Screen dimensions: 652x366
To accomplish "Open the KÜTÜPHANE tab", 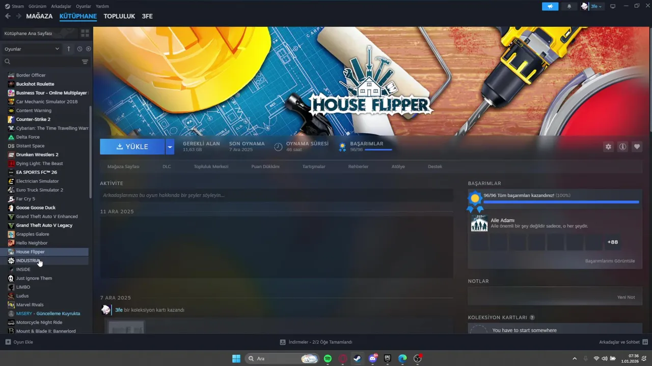I will click(78, 16).
